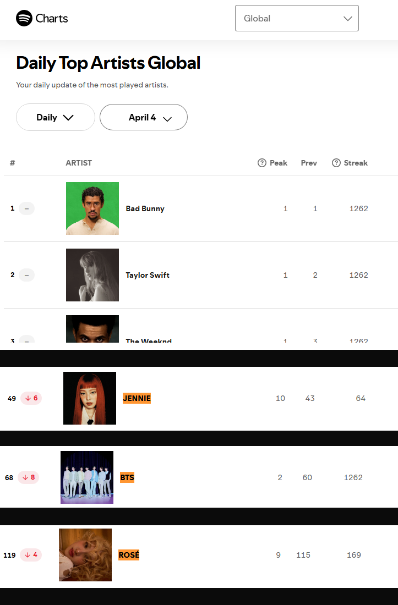Click Taylor Swift's no-change rank indicator
This screenshot has width=398, height=605.
click(x=26, y=275)
